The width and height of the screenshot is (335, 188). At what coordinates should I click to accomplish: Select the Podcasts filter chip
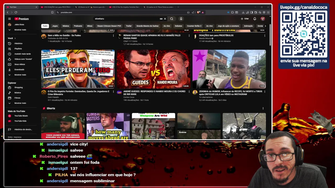[78, 26]
